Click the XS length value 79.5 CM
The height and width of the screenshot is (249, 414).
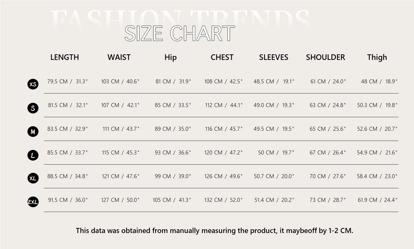(57, 81)
